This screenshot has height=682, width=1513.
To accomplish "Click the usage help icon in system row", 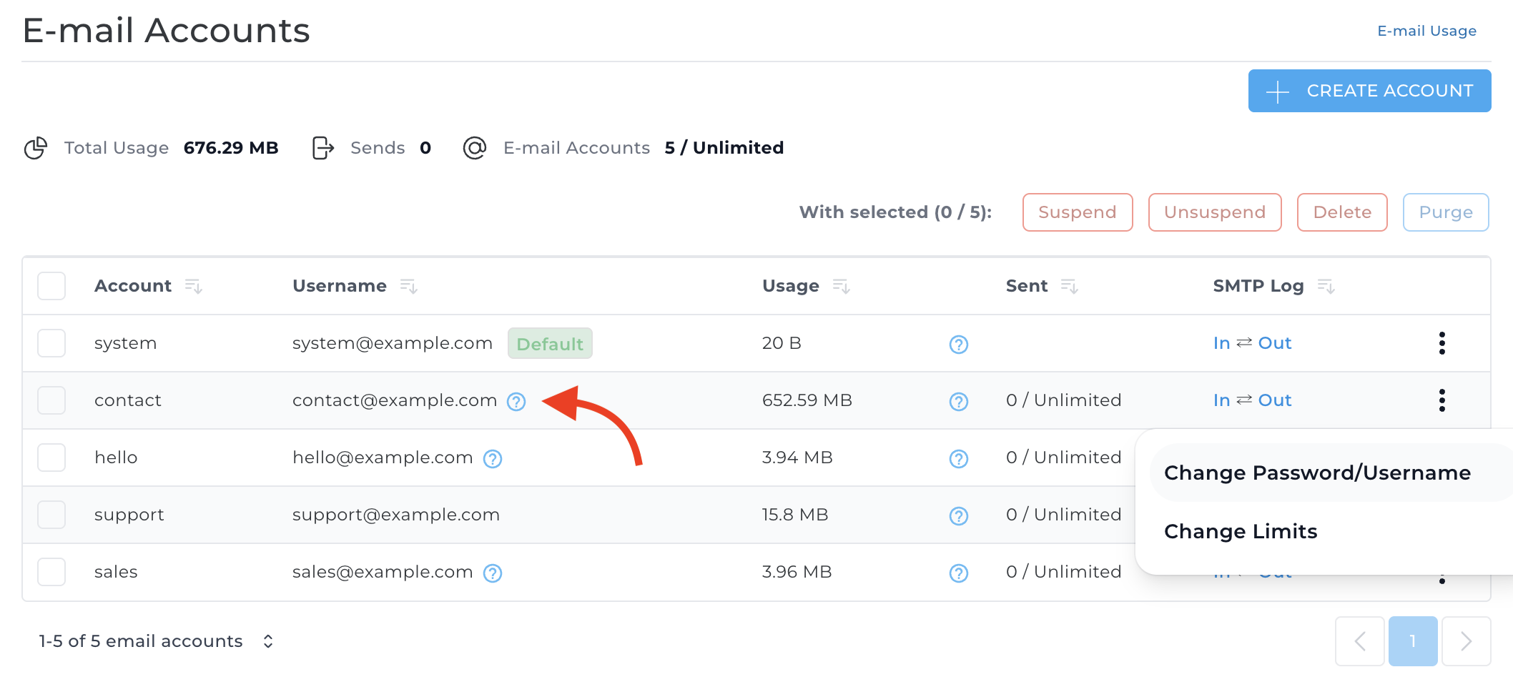I will click(958, 345).
